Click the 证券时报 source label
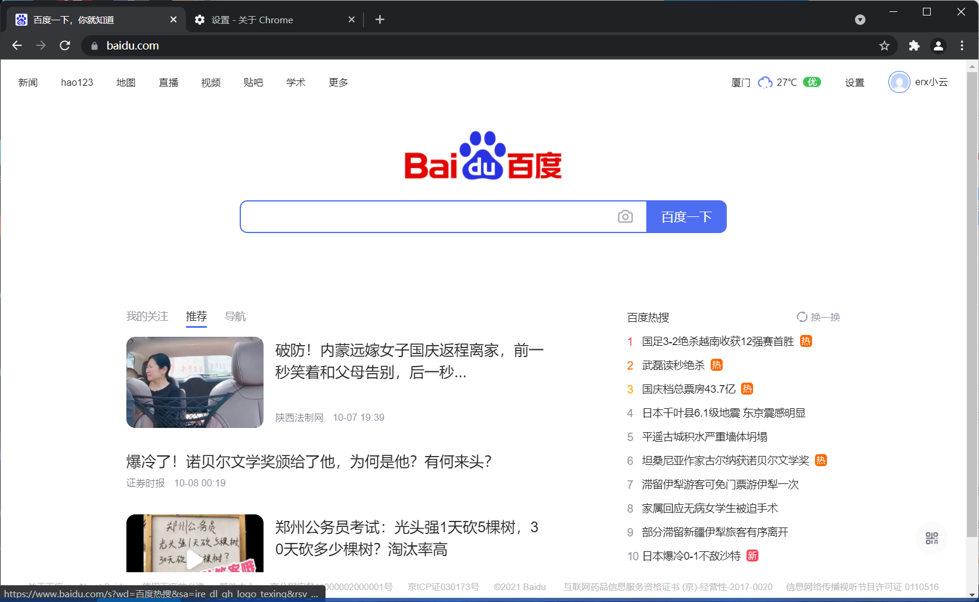 coord(145,483)
